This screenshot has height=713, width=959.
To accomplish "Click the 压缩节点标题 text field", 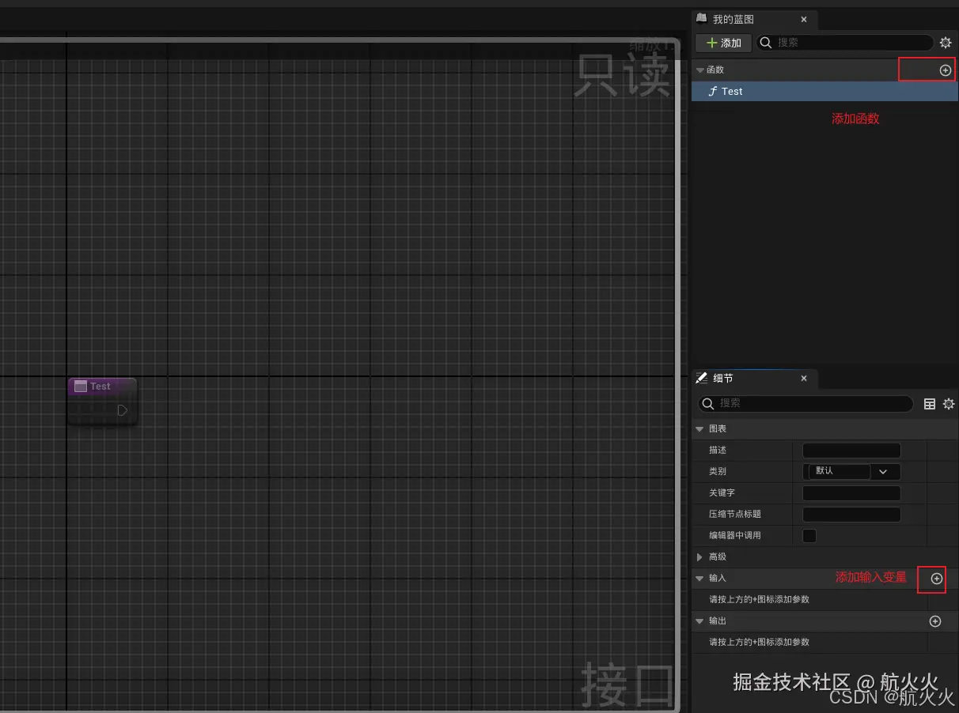I will click(852, 515).
